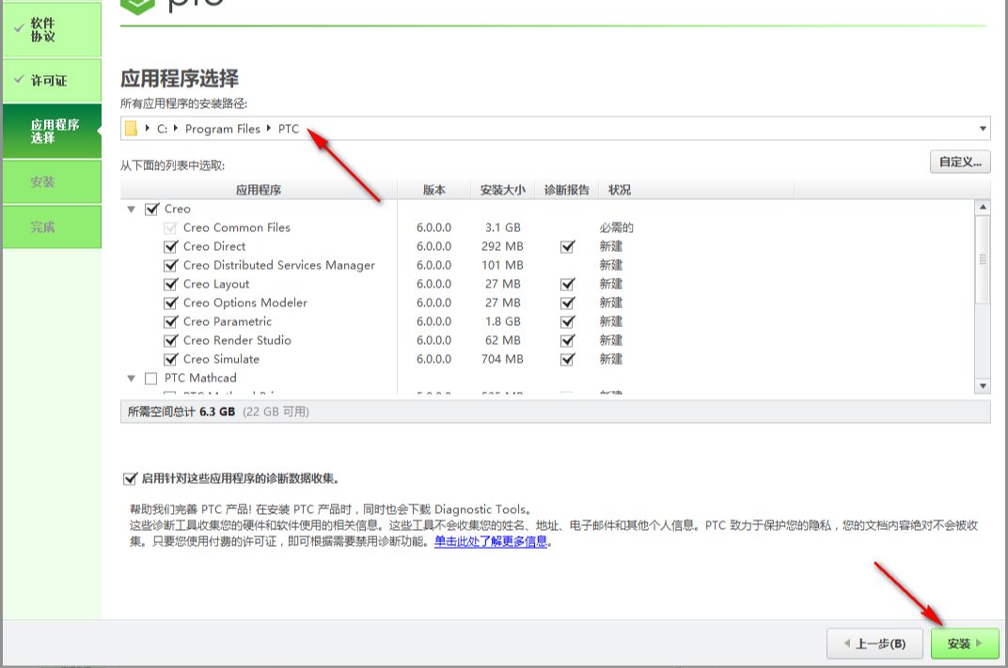The height and width of the screenshot is (668, 1008).
Task: Click the arrow before PTC in path
Action: [269, 129]
